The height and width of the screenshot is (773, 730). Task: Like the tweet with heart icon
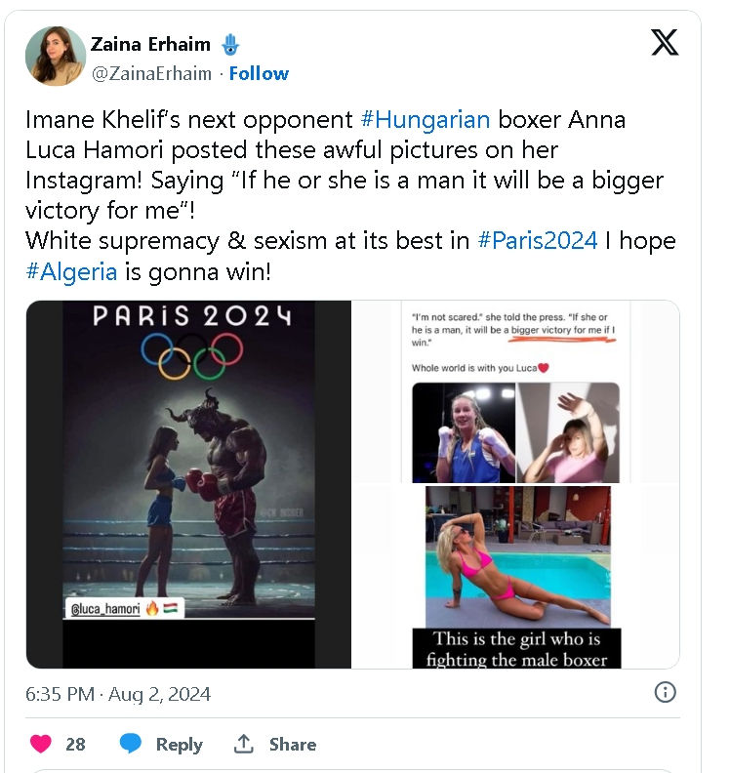(41, 744)
